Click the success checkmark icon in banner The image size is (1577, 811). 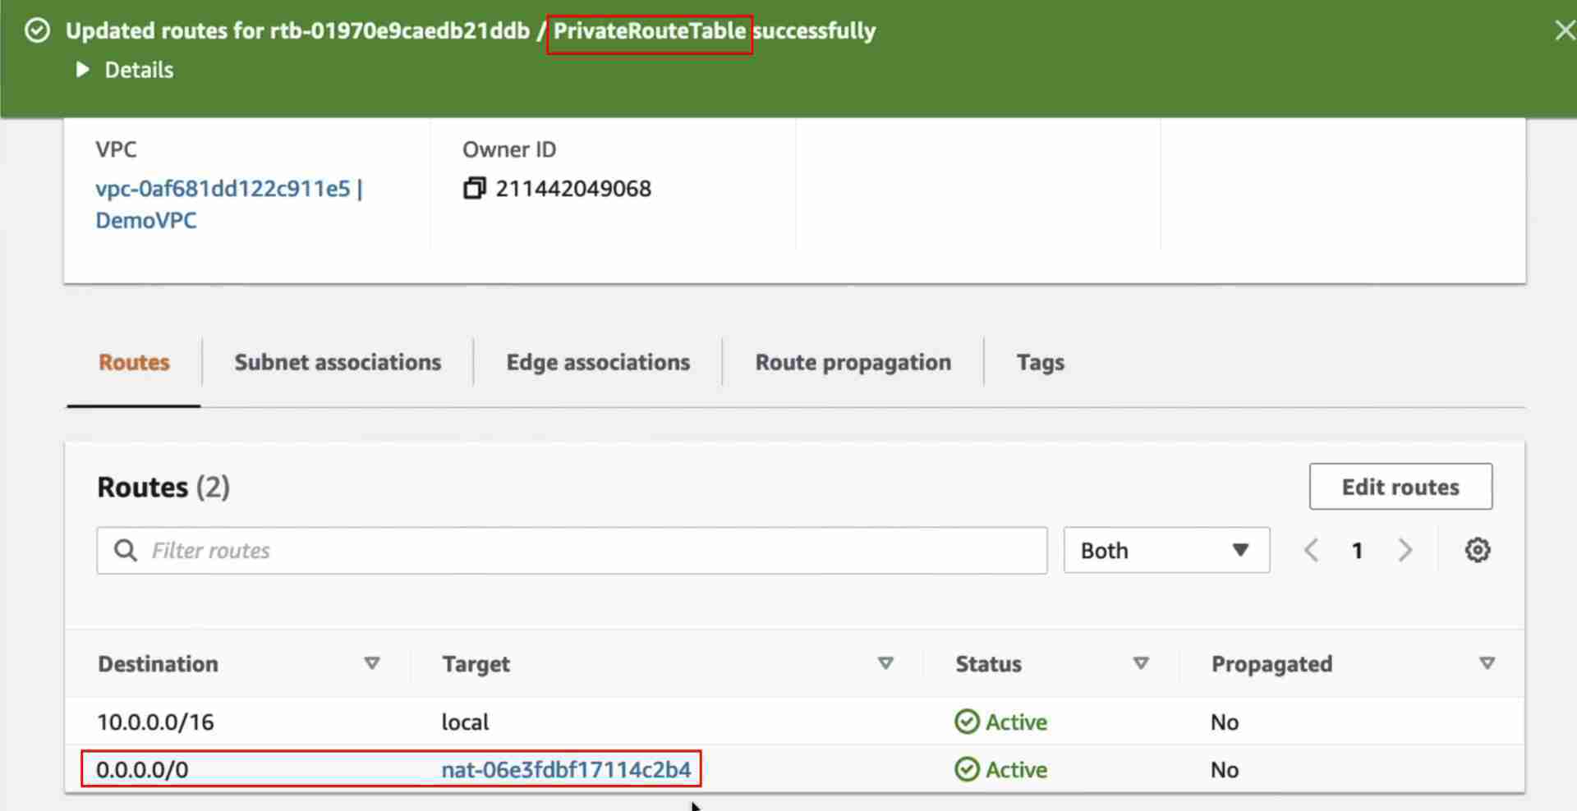tap(37, 31)
